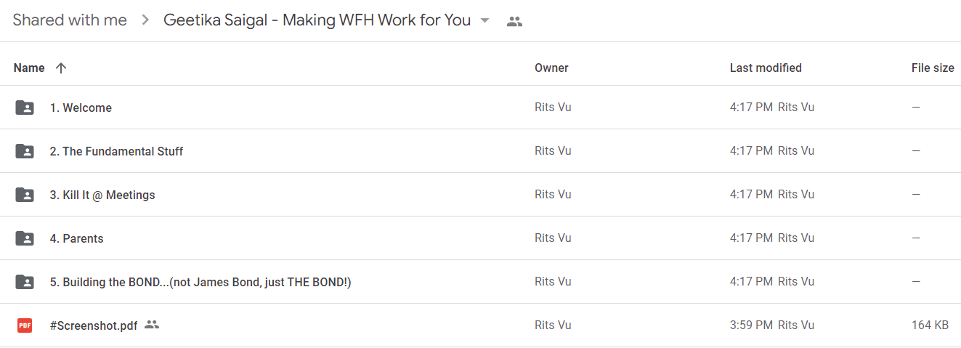Select the #Screenshot.pdf file row

pos(480,325)
